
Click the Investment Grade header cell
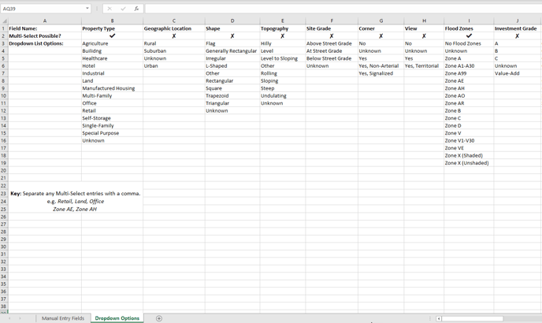point(516,28)
